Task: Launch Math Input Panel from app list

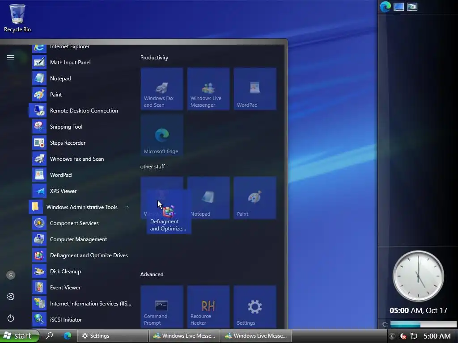Action: pyautogui.click(x=81, y=63)
